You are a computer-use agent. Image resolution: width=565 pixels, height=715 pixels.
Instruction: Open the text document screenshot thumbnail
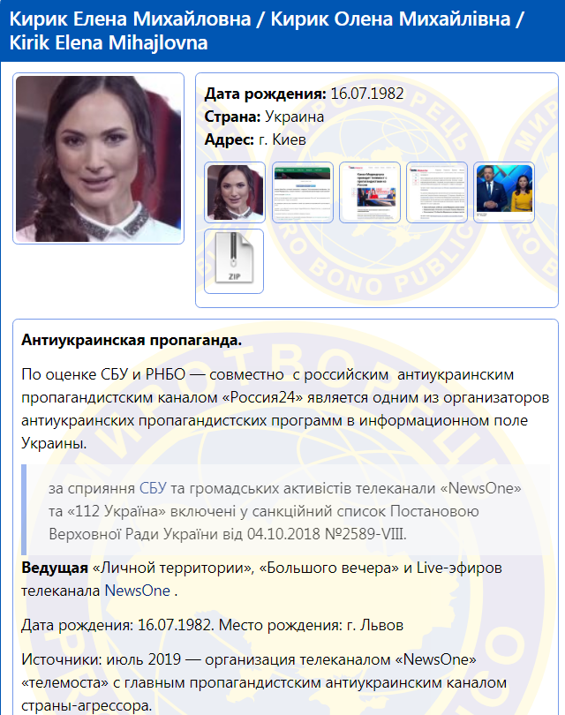tap(436, 192)
